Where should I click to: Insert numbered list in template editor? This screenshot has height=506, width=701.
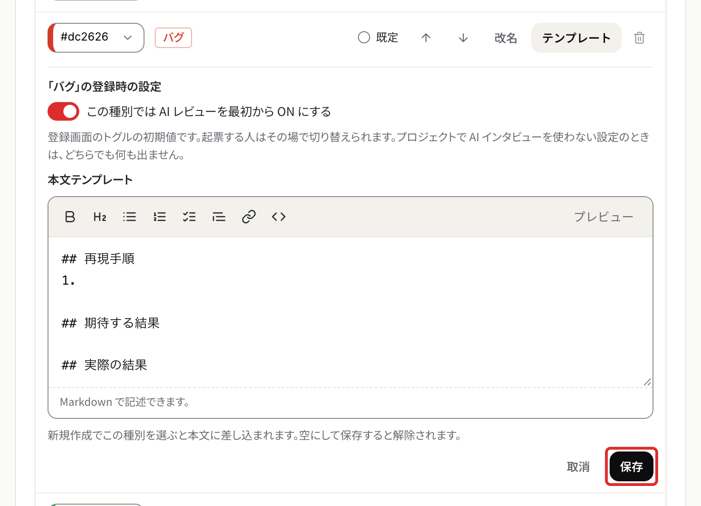click(159, 217)
